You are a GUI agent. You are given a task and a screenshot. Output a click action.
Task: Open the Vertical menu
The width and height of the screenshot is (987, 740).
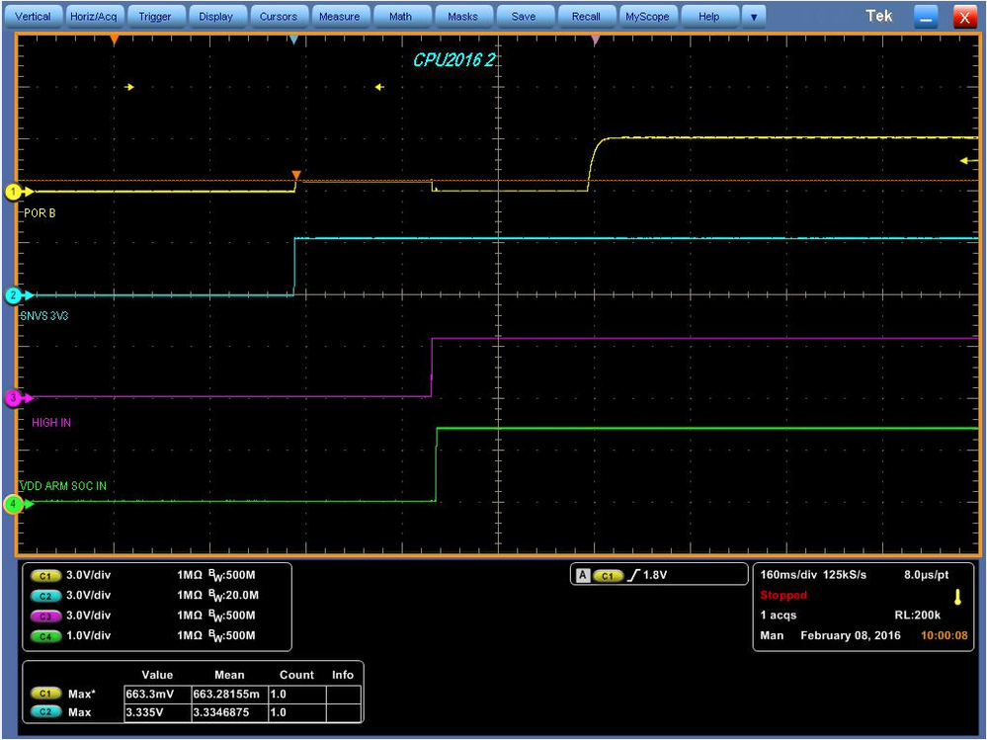(x=33, y=17)
